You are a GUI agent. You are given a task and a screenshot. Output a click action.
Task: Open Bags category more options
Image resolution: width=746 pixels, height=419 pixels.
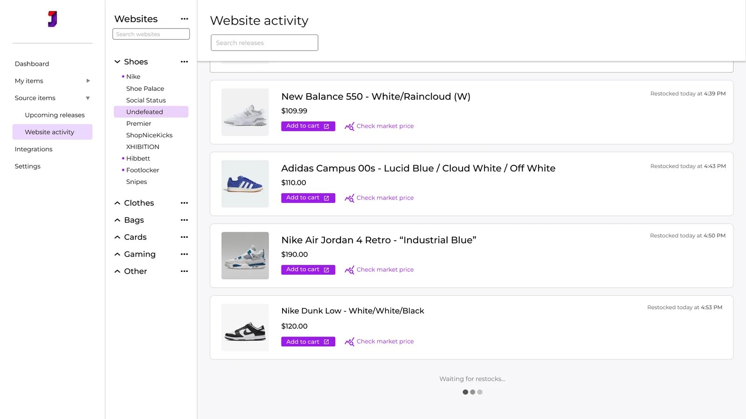(184, 220)
